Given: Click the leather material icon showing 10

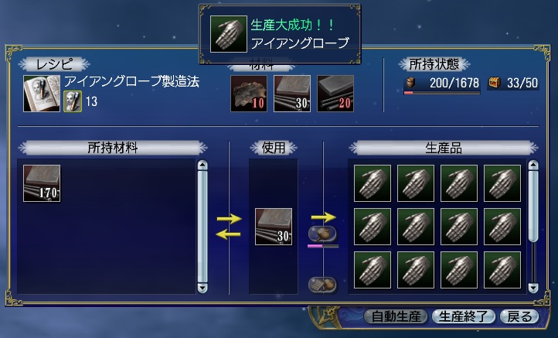Looking at the screenshot, I should pyautogui.click(x=249, y=94).
